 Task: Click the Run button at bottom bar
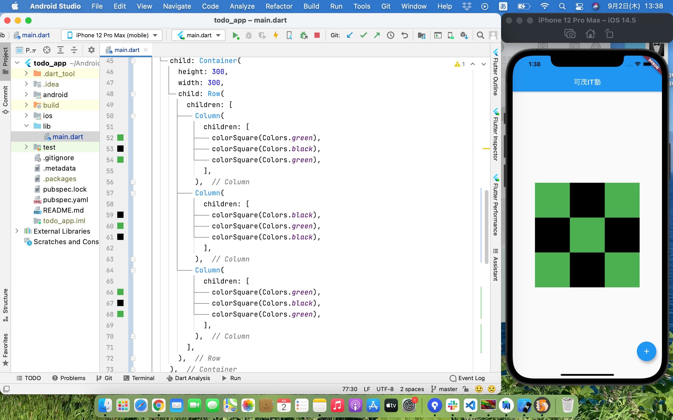(x=232, y=378)
